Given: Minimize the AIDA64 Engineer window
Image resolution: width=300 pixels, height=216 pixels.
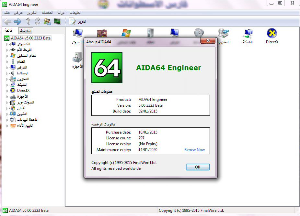Looking at the screenshot, I should (x=271, y=3).
